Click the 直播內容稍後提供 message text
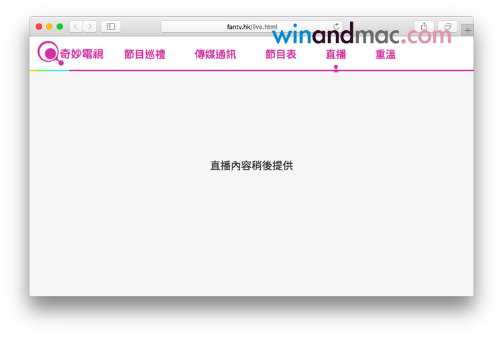Screen dimensions: 503x338 251,166
